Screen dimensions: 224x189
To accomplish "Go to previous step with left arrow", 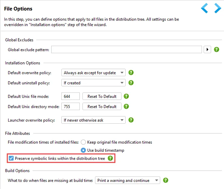I will click(204, 8).
